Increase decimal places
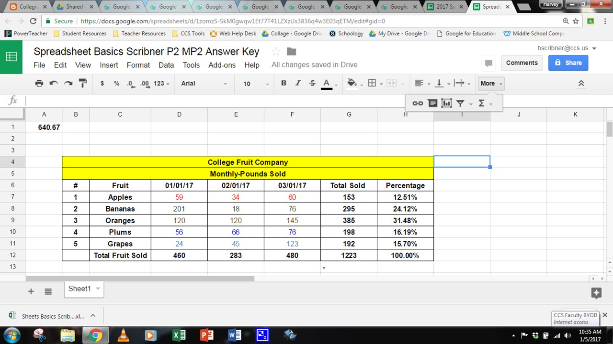 tap(145, 84)
